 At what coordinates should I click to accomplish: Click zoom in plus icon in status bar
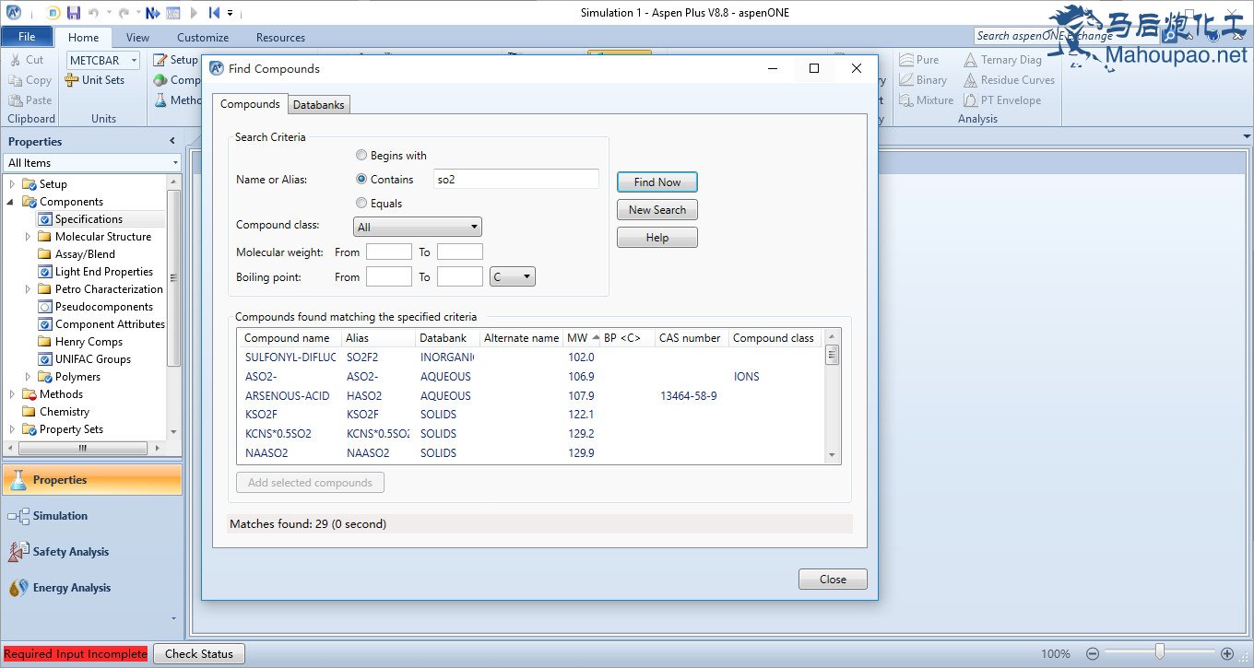pyautogui.click(x=1227, y=653)
